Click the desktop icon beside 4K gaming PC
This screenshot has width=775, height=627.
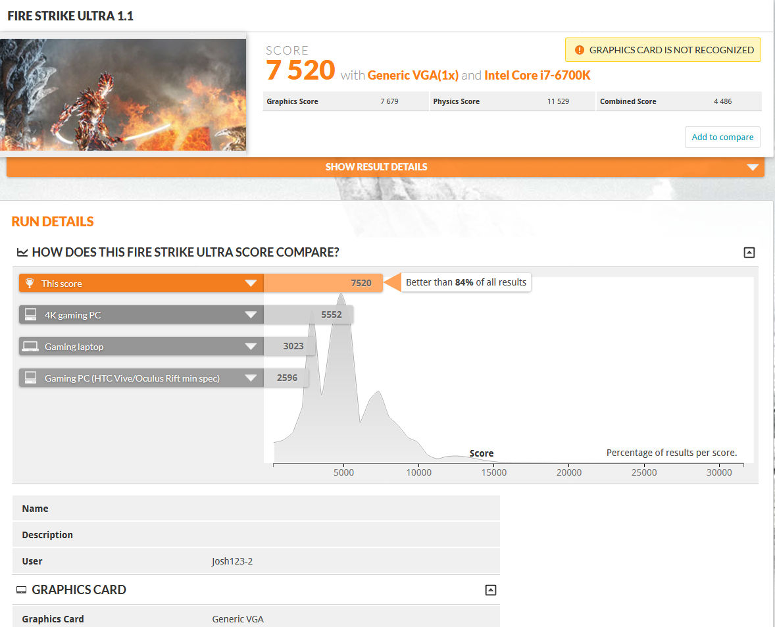click(x=30, y=314)
